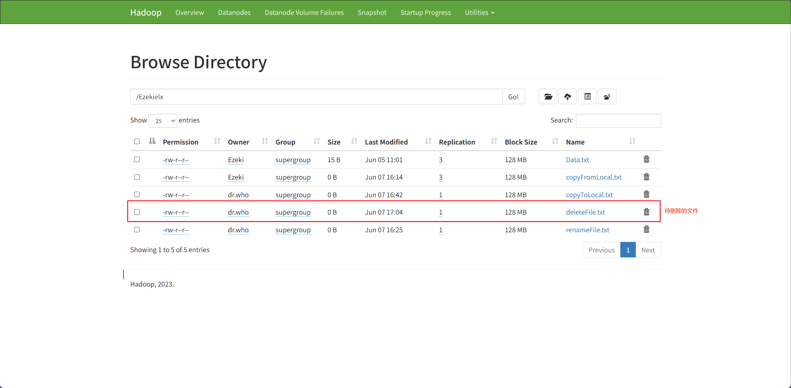Click the move folder icon button
Image resolution: width=791 pixels, height=388 pixels.
point(607,97)
